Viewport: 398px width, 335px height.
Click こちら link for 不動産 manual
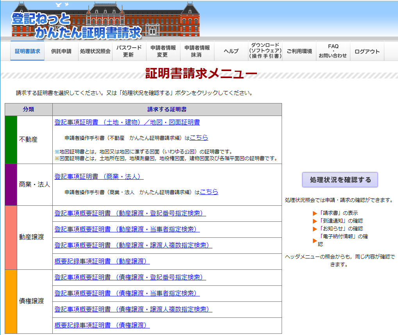click(199, 137)
